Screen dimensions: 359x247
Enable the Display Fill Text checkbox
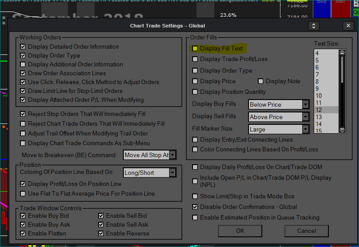coord(195,48)
